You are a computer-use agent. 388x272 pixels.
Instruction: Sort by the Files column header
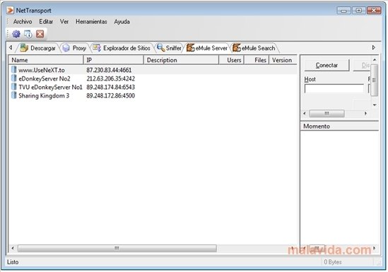tap(257, 60)
